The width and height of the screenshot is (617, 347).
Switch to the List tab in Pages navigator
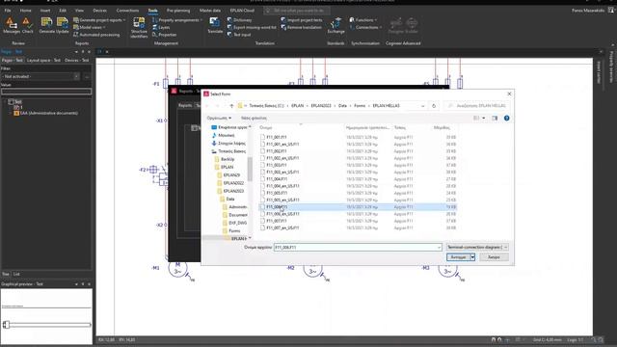click(16, 274)
